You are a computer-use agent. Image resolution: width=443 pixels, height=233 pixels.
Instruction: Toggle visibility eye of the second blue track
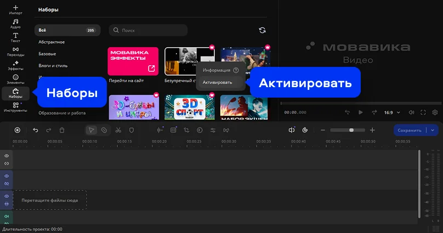[7, 176]
